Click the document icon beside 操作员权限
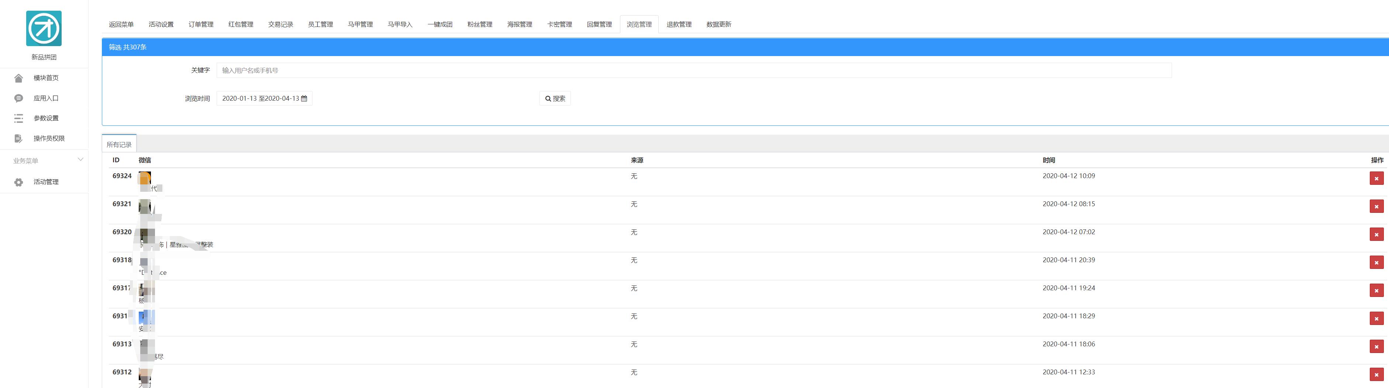 18,139
